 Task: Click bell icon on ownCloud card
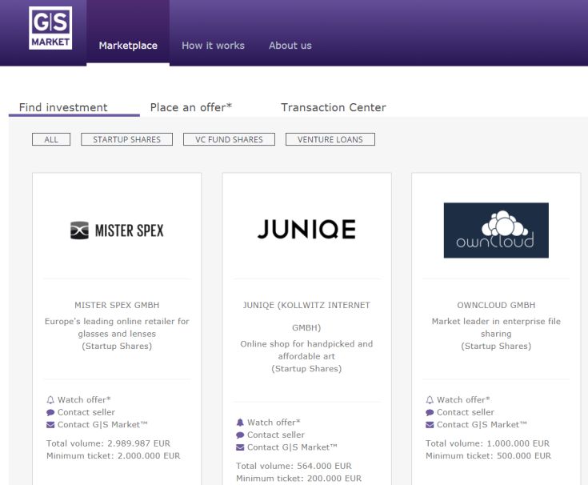pyautogui.click(x=430, y=400)
